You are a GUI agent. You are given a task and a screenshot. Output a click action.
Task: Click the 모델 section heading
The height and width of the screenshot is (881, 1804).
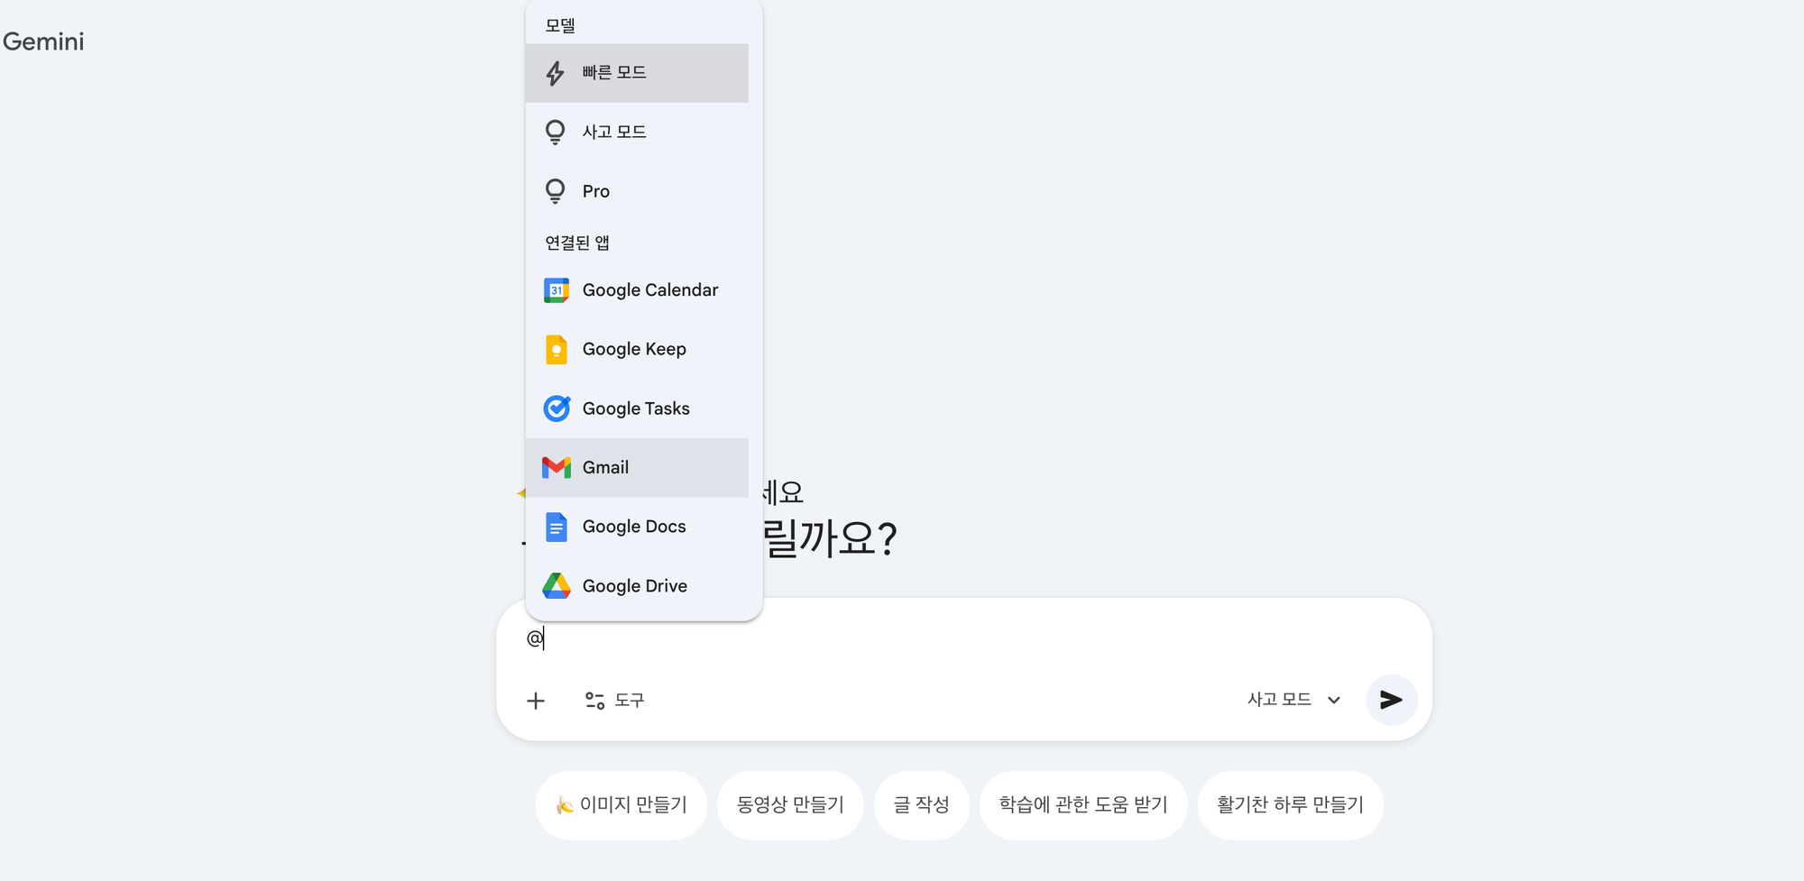(x=560, y=25)
